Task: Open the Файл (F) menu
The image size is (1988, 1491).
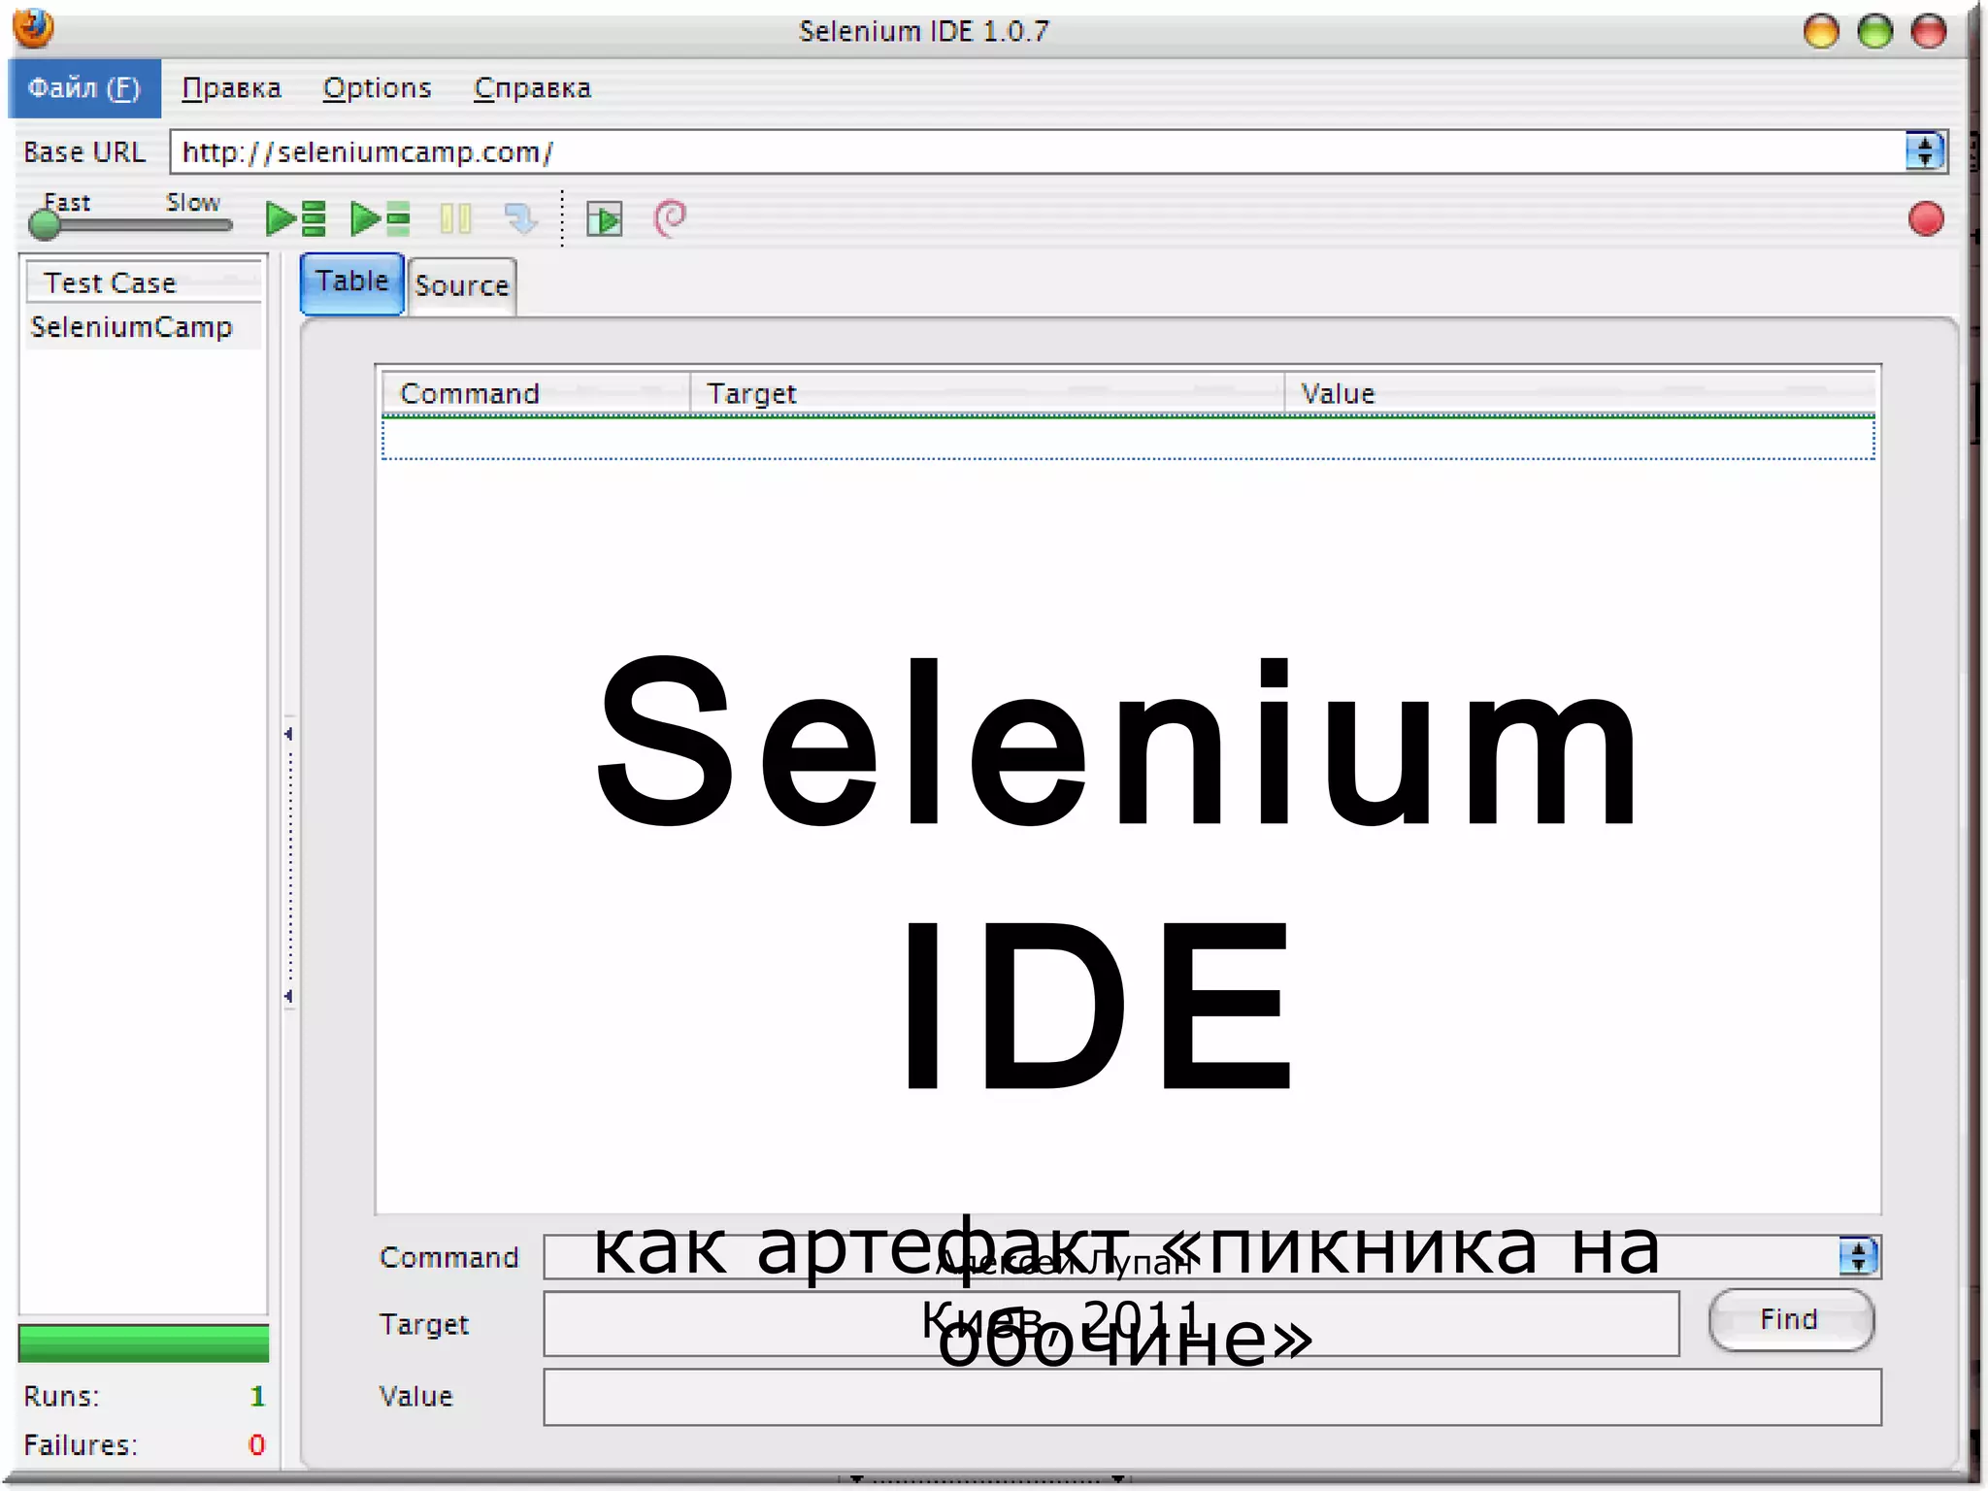Action: point(84,88)
